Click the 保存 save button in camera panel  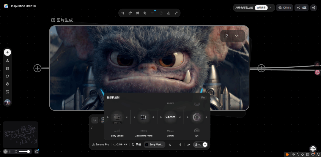coord(203,97)
